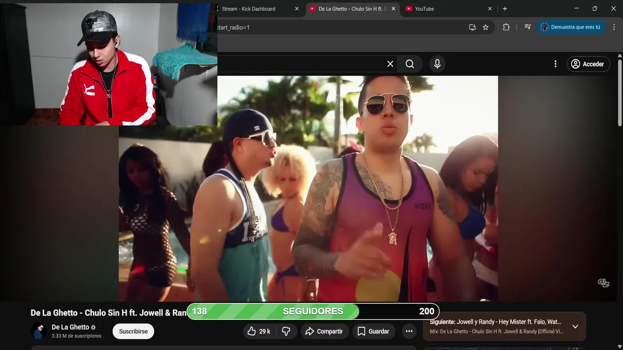
Task: Click the Demuestra que eres tú profile button
Action: 570,27
